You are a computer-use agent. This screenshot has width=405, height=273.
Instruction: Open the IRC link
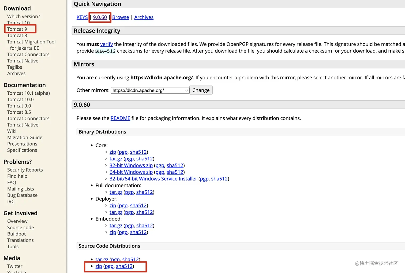click(11, 201)
